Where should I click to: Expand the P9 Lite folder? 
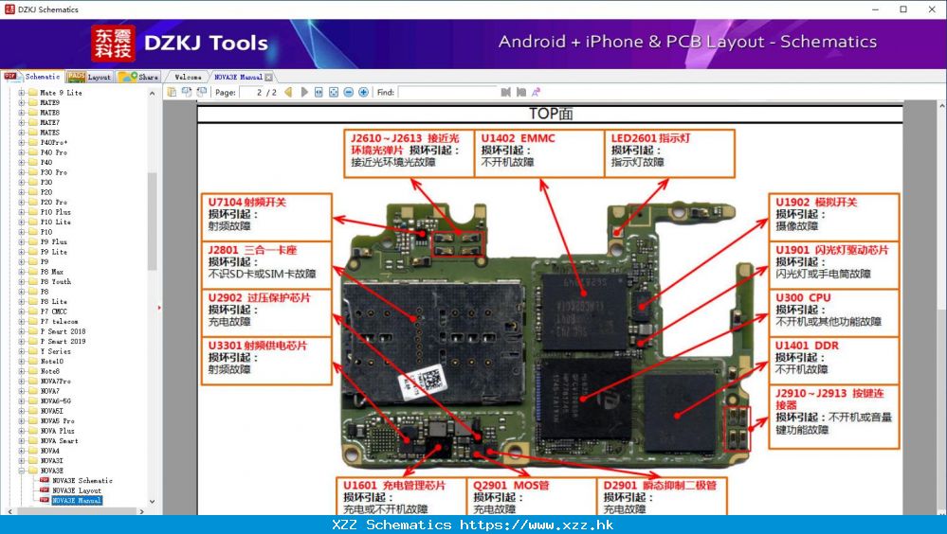[x=21, y=252]
